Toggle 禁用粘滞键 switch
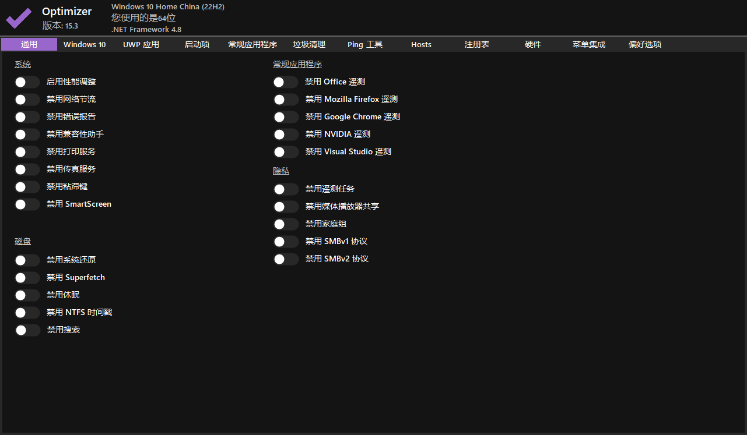 click(27, 187)
